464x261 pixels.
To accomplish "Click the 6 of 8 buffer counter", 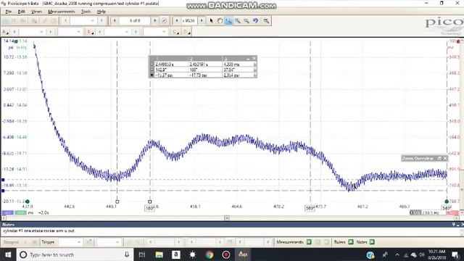I will click(135, 21).
